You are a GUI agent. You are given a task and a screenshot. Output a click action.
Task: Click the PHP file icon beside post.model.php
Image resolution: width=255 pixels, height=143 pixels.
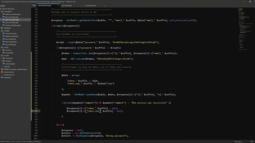(x=4, y=42)
